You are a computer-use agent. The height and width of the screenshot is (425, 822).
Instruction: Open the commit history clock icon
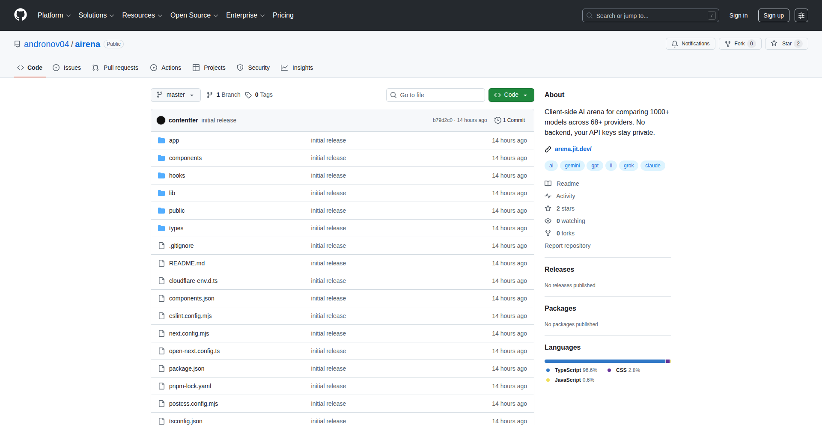coord(497,120)
